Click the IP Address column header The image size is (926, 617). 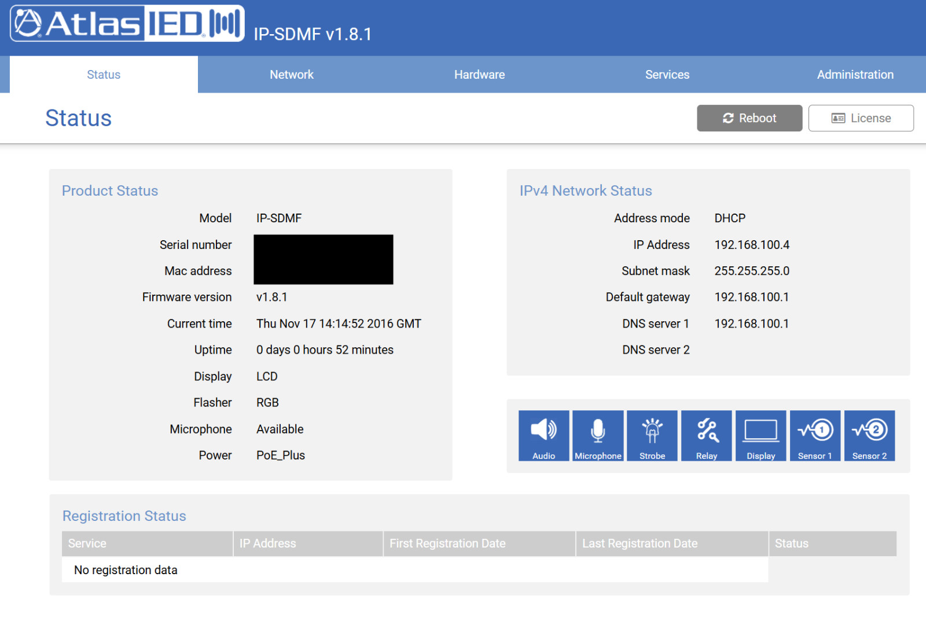coord(308,543)
